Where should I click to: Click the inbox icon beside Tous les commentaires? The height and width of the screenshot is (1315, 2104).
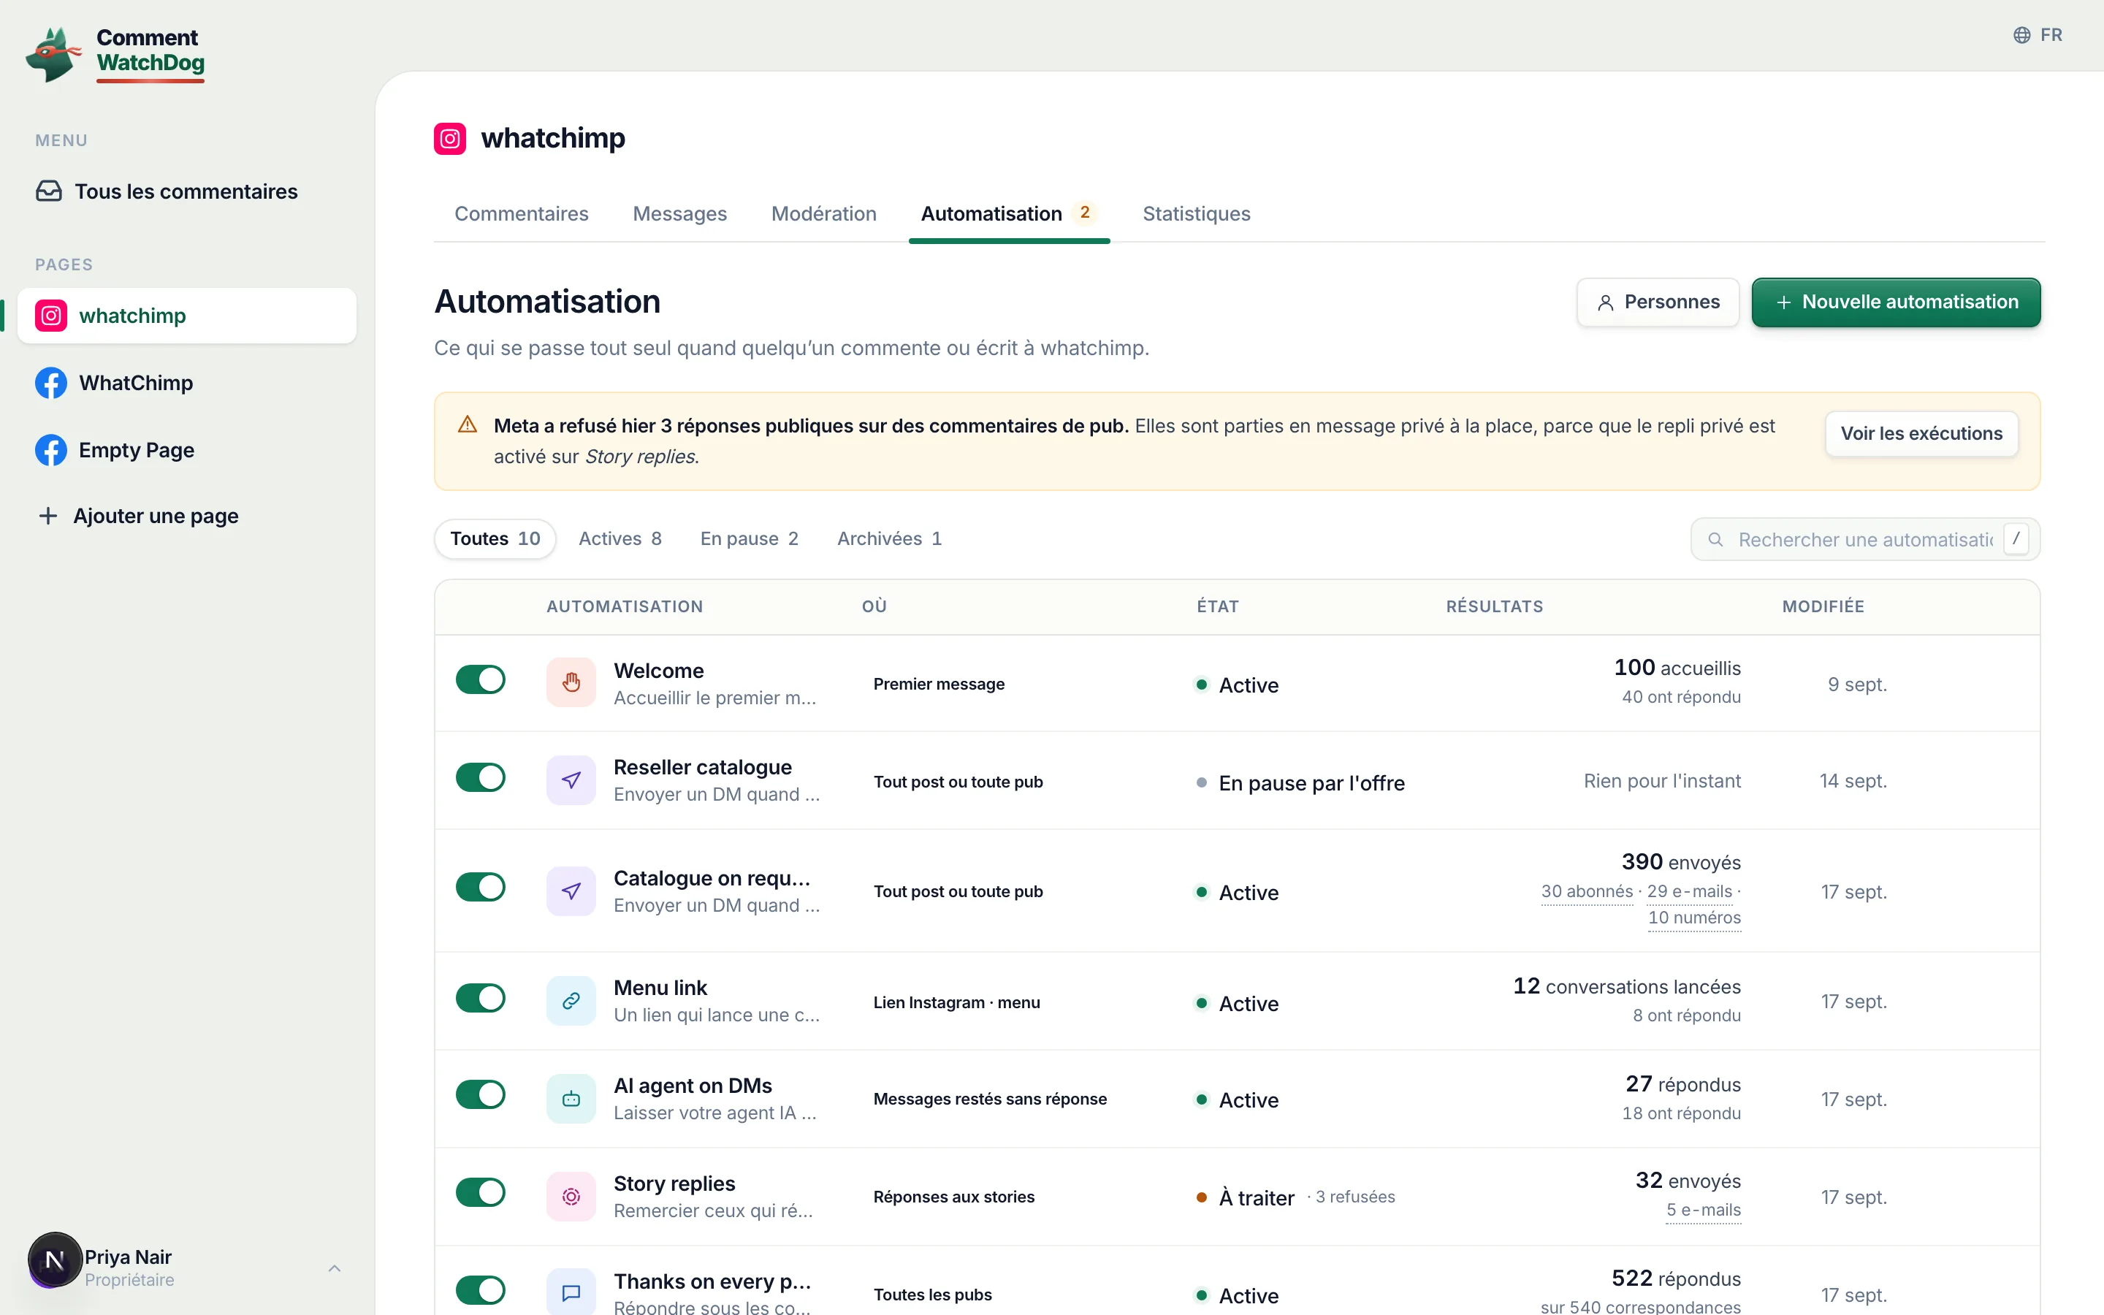[x=49, y=191]
